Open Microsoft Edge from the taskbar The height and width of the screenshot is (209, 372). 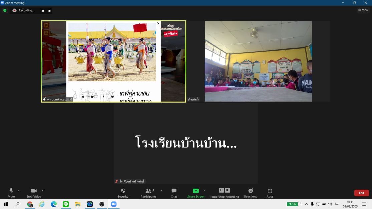(54, 204)
